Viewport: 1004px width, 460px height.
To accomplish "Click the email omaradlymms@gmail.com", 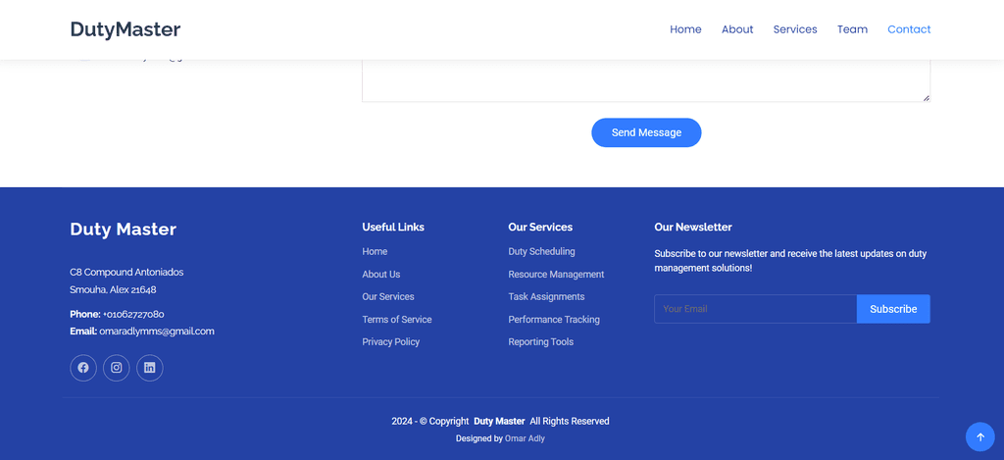I will click(x=157, y=332).
